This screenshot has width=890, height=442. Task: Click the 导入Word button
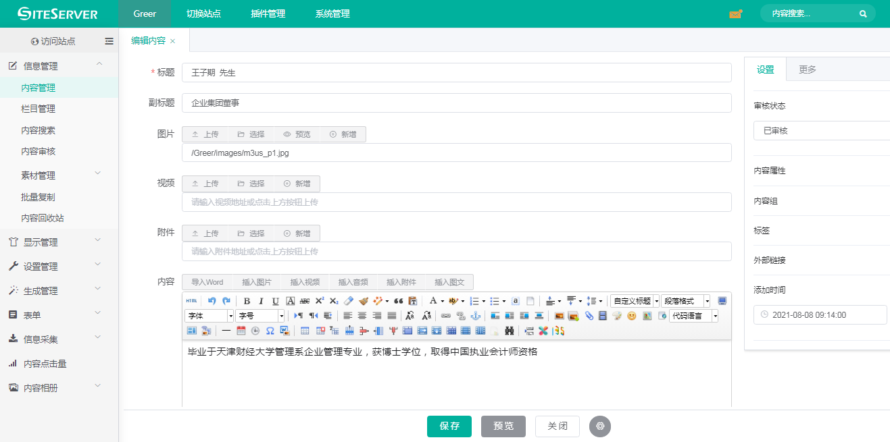coord(207,282)
